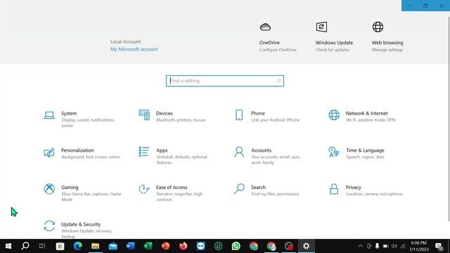Open the notification center icon

click(x=439, y=246)
